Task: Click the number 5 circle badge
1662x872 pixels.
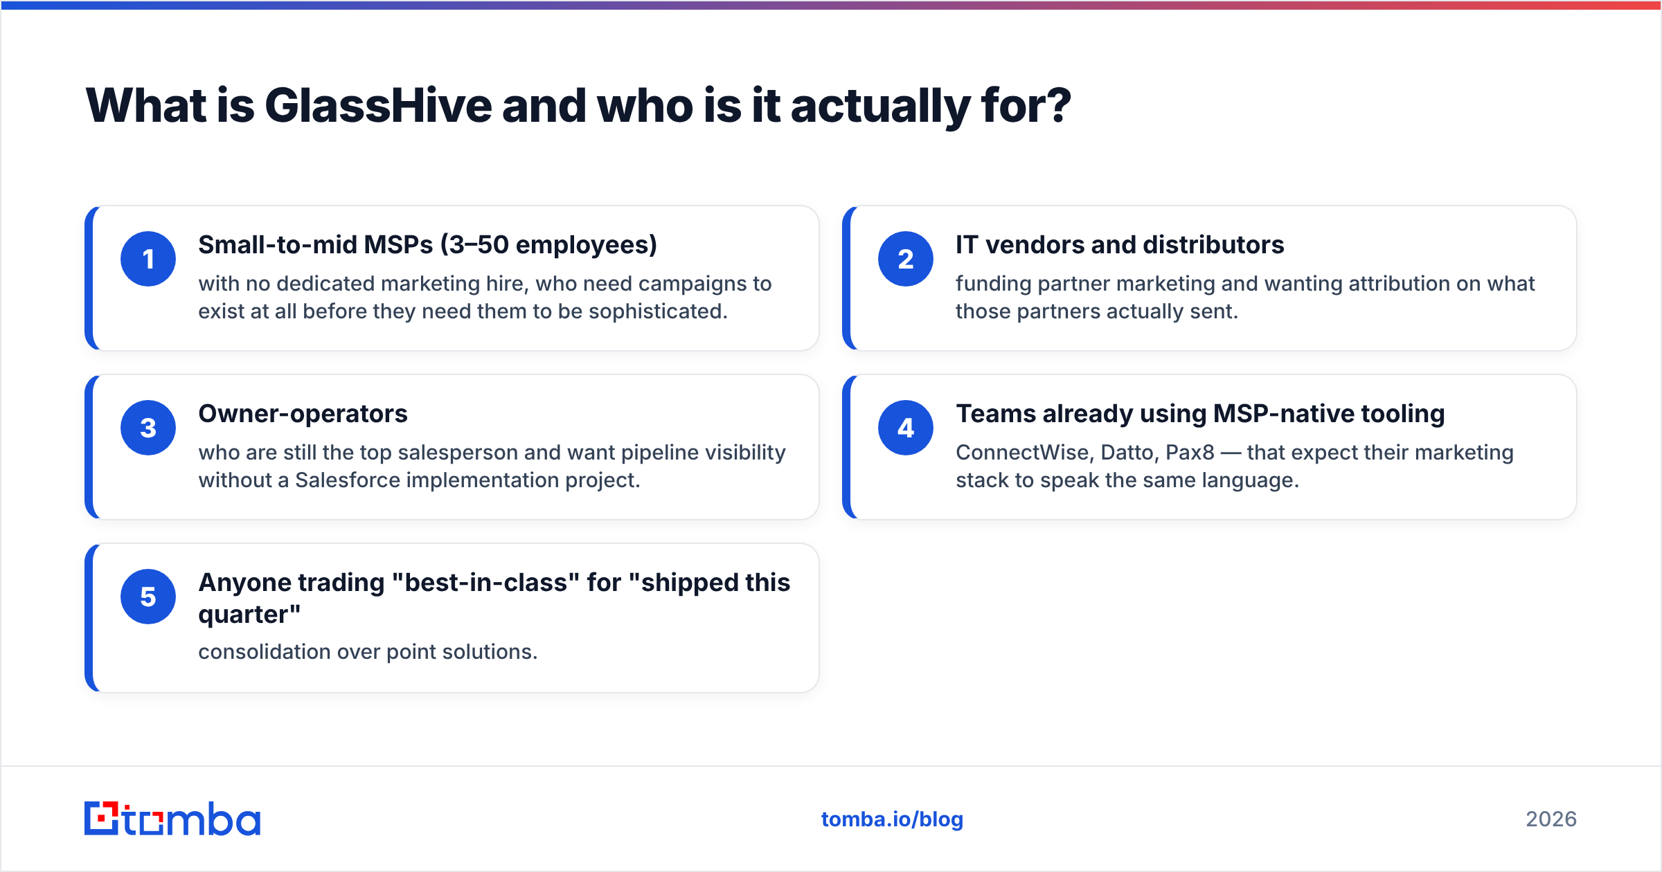Action: pyautogui.click(x=148, y=597)
